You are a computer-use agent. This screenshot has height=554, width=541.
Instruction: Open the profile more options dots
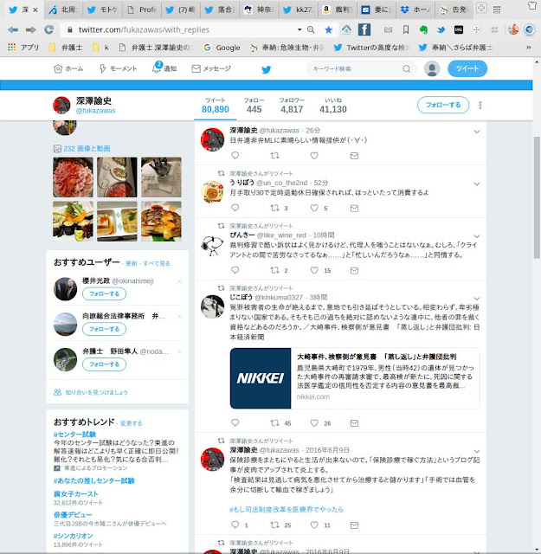[x=480, y=105]
